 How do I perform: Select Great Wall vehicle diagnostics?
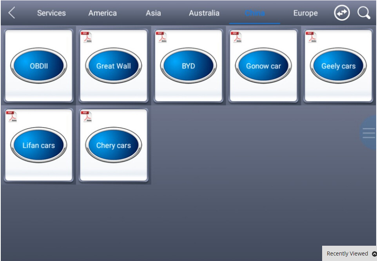[113, 66]
